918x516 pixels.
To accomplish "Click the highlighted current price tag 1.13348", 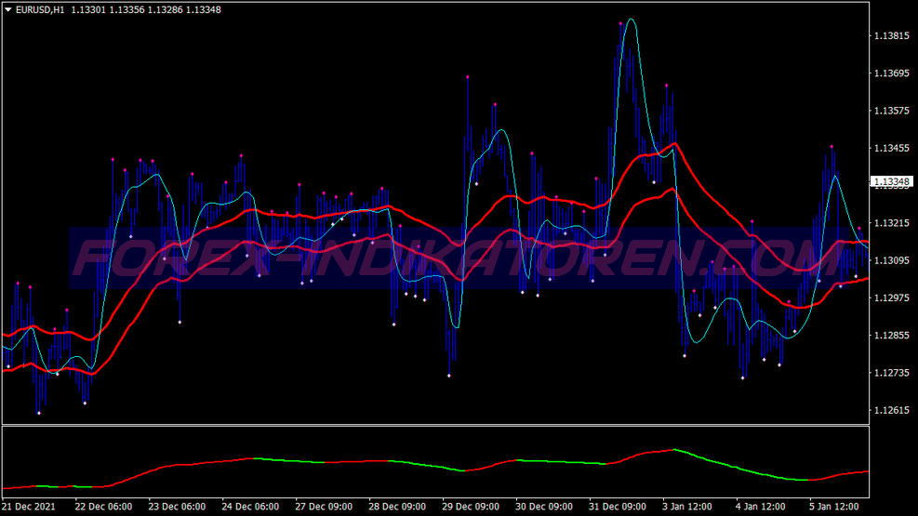I will tap(892, 182).
